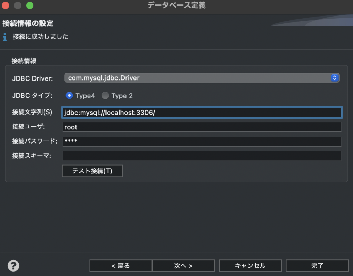Select the Type4 radio button

pos(69,96)
